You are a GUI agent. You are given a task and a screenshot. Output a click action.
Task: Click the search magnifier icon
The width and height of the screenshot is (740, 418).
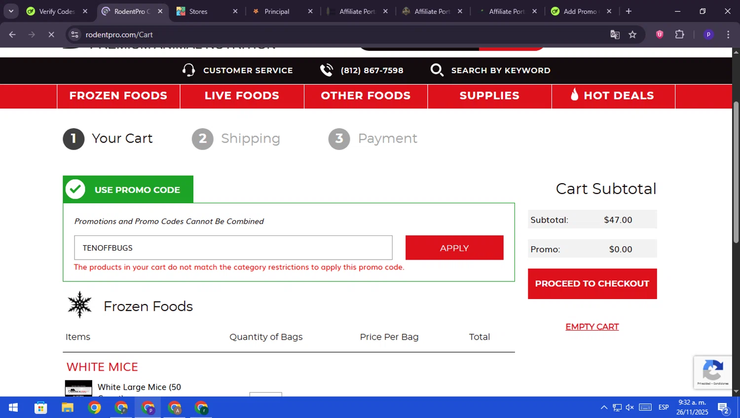point(437,70)
